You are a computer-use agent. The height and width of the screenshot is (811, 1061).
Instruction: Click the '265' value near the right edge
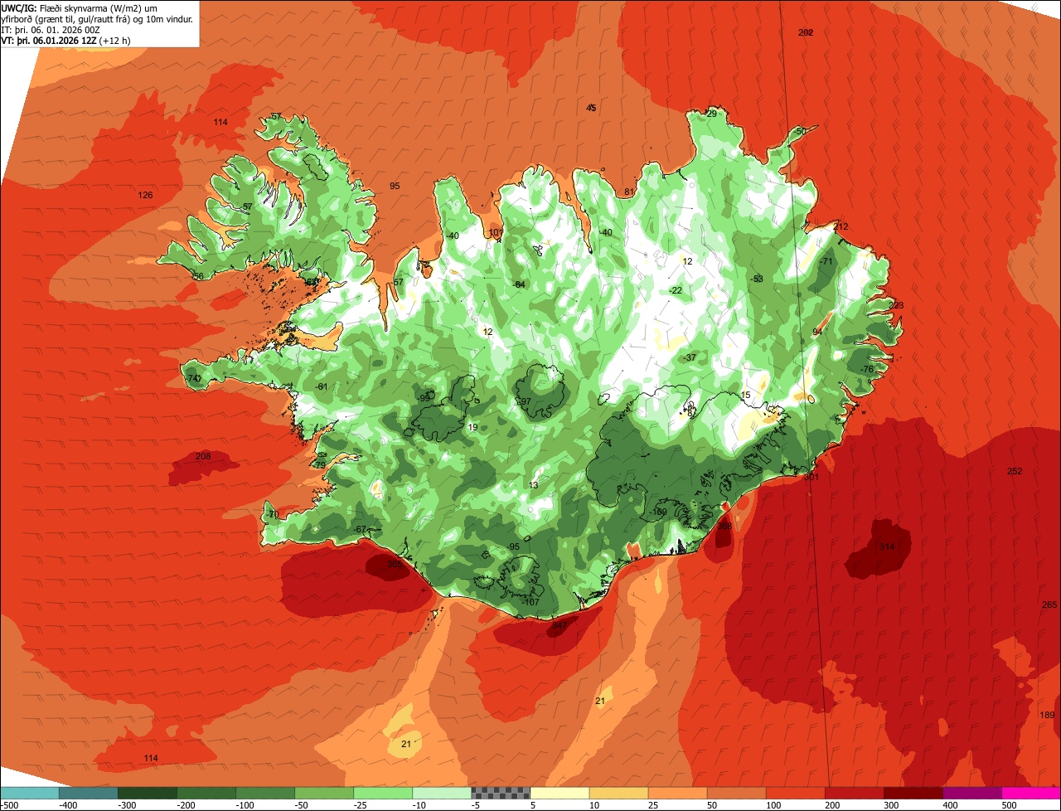point(1049,605)
